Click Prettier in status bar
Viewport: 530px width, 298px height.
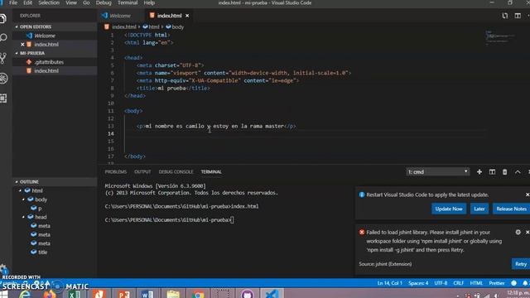point(497,283)
